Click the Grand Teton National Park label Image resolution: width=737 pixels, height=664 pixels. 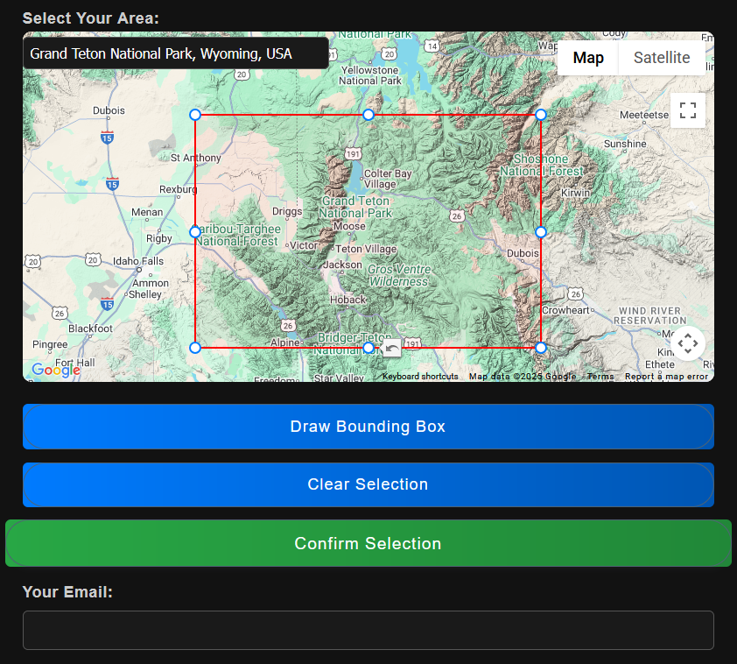[355, 207]
